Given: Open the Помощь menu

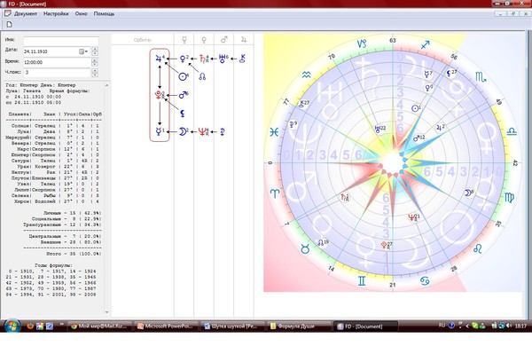Looking at the screenshot, I should click(x=104, y=14).
